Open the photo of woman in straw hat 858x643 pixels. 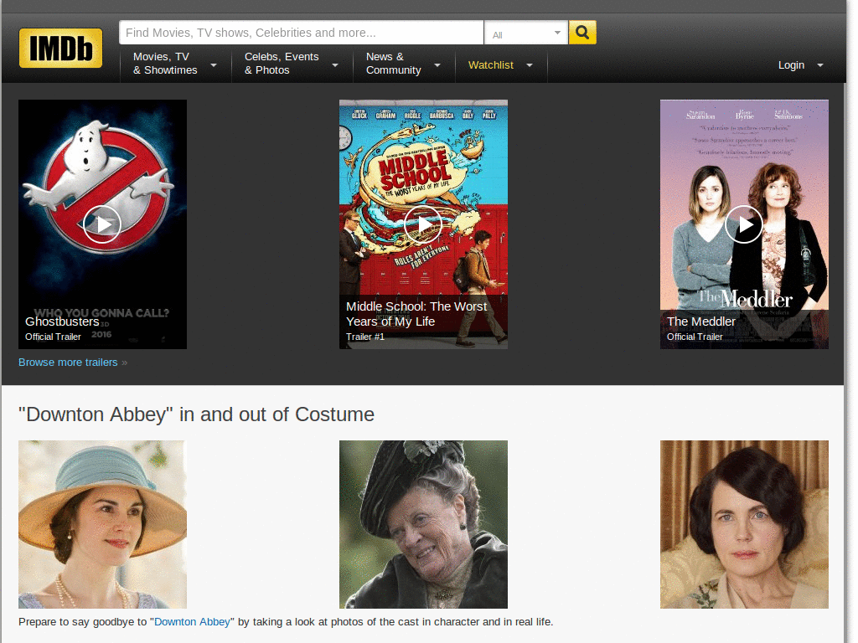(x=102, y=524)
